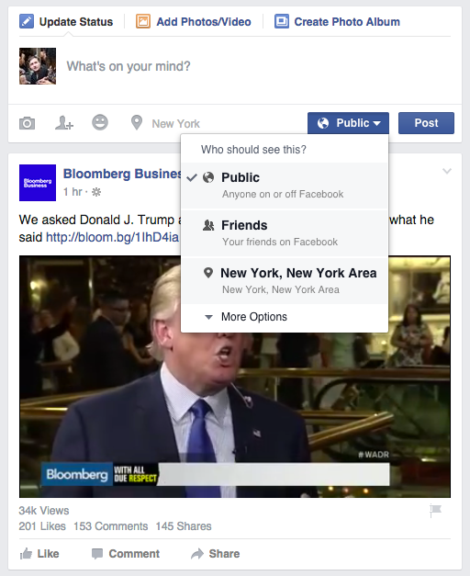The image size is (470, 576).
Task: Click the blue Post button
Action: coord(426,123)
